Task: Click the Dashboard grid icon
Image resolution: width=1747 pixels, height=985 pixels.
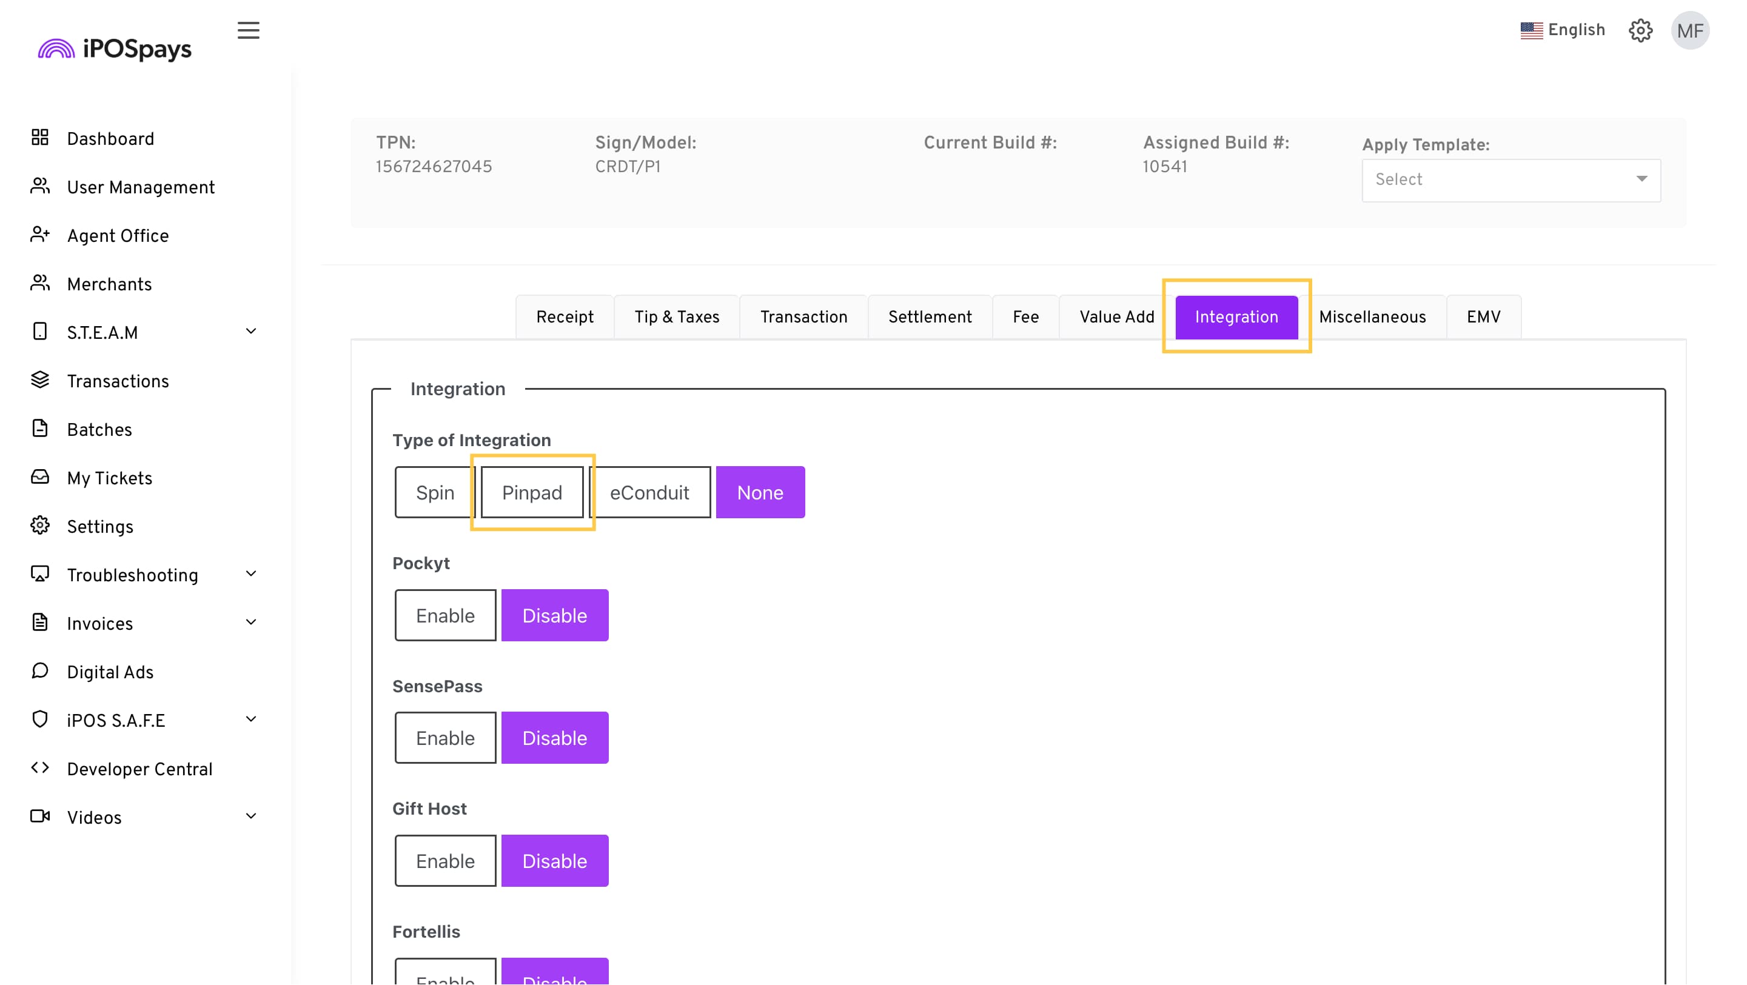Action: 40,138
